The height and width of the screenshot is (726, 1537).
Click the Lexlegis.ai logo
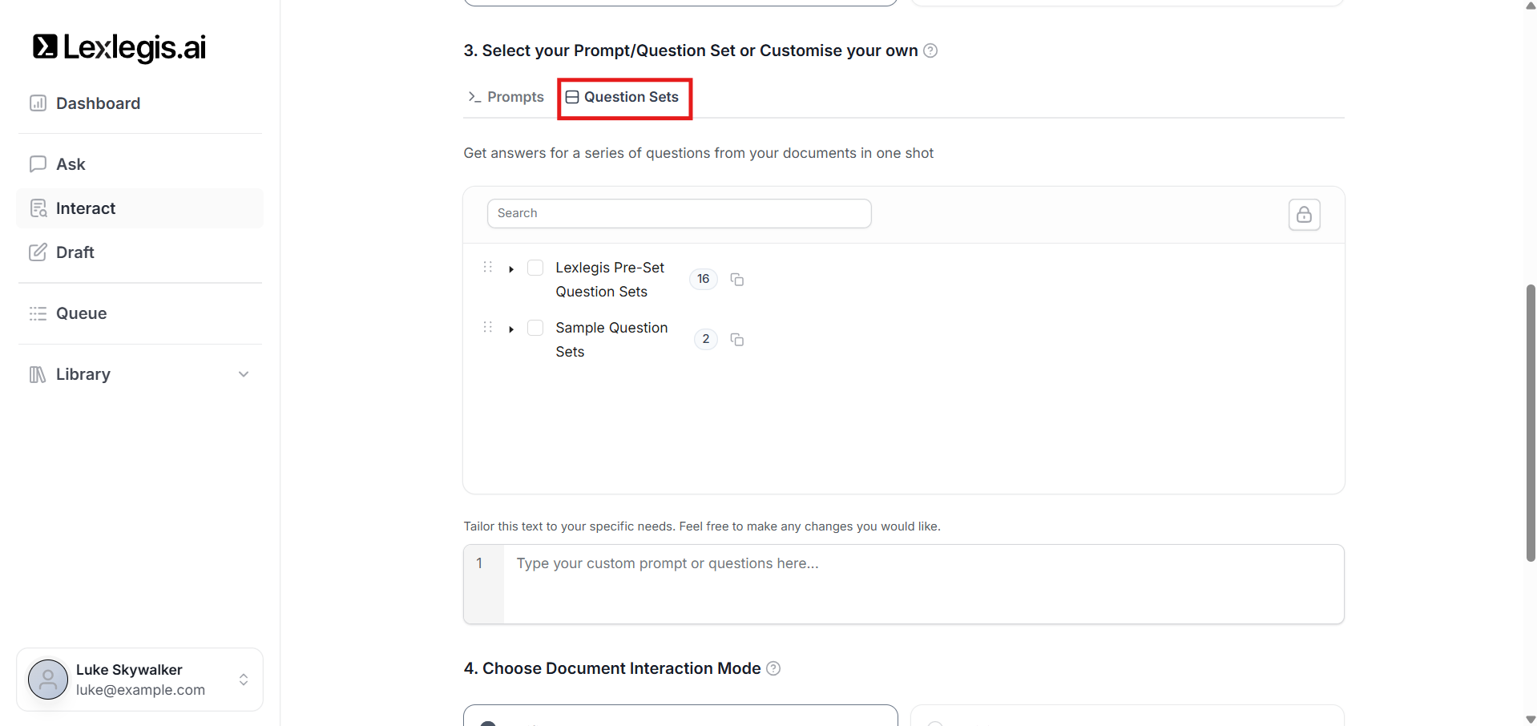tap(119, 47)
